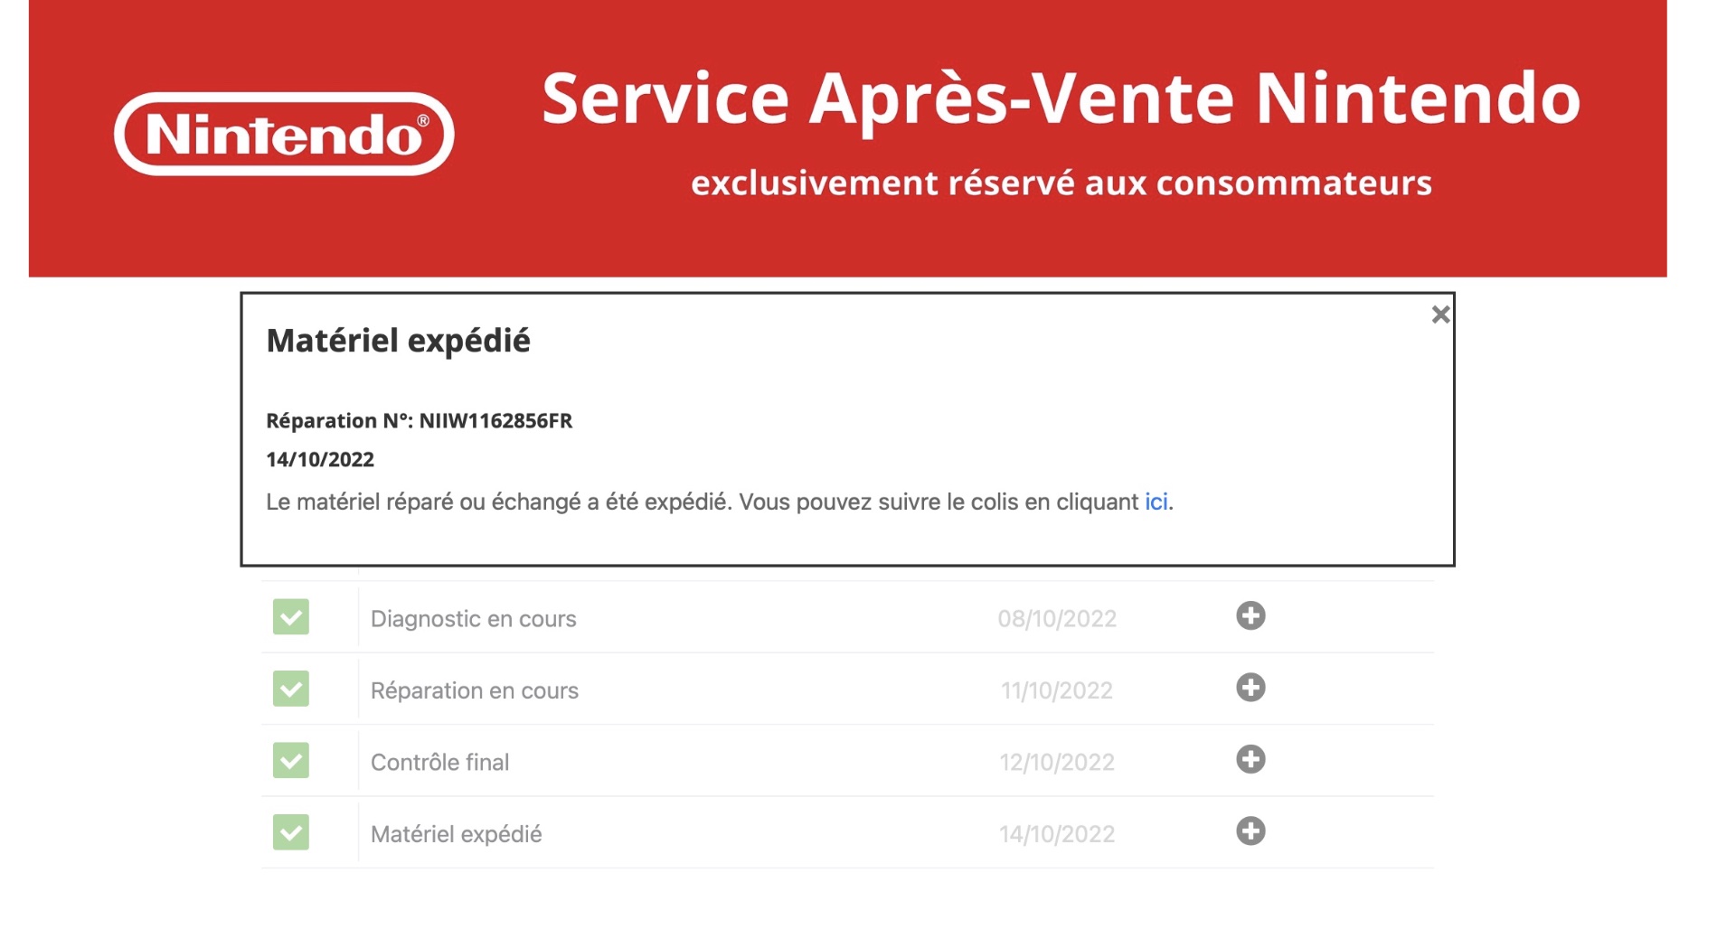
Task: Click the green checkmark for Contrôle final
Action: point(291,761)
